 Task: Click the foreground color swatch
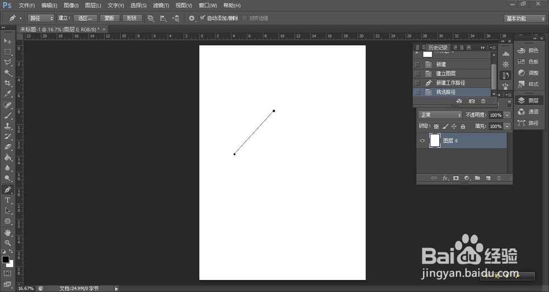pyautogui.click(x=5, y=260)
